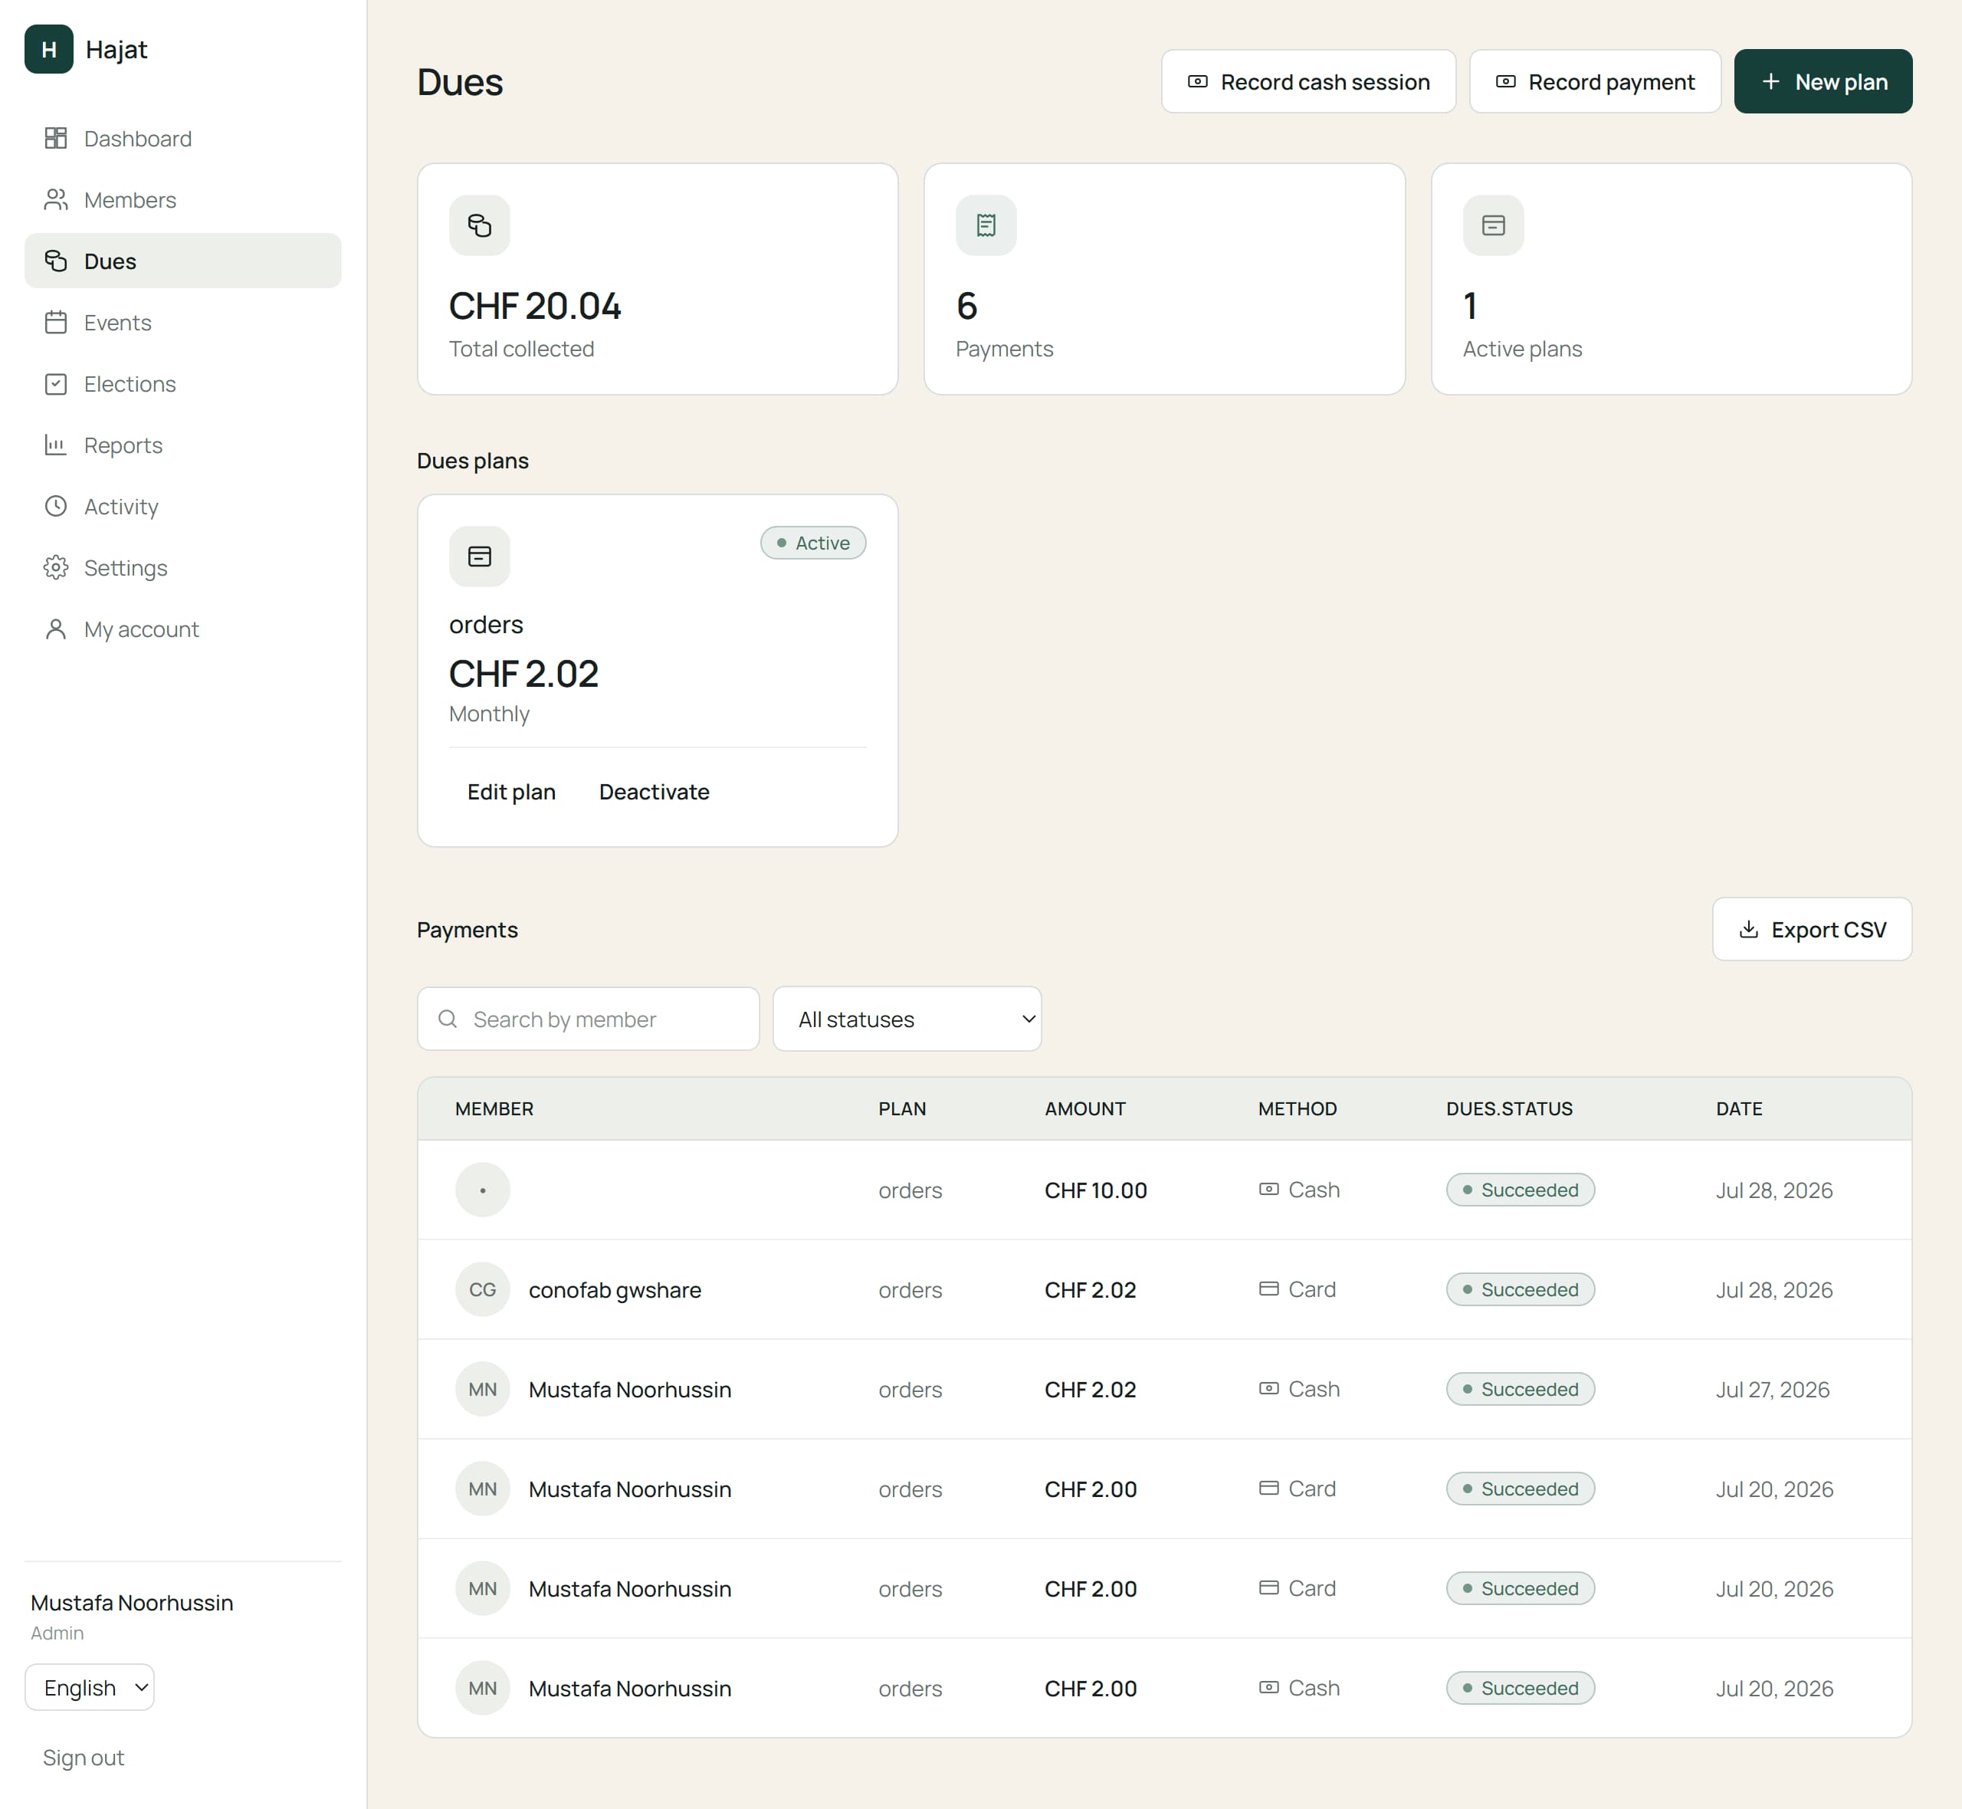Viewport: 1962px width, 1809px height.
Task: View the Reports section
Action: [x=183, y=445]
